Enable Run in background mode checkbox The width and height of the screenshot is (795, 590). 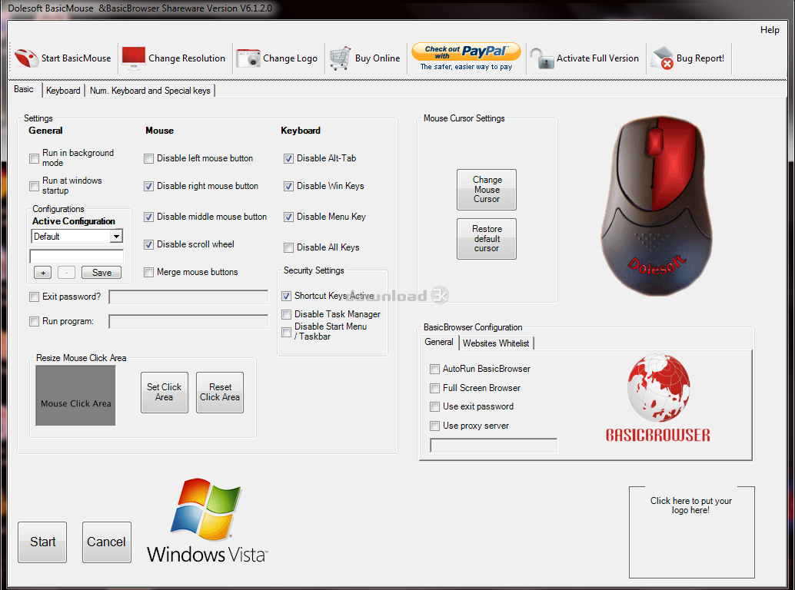point(34,158)
